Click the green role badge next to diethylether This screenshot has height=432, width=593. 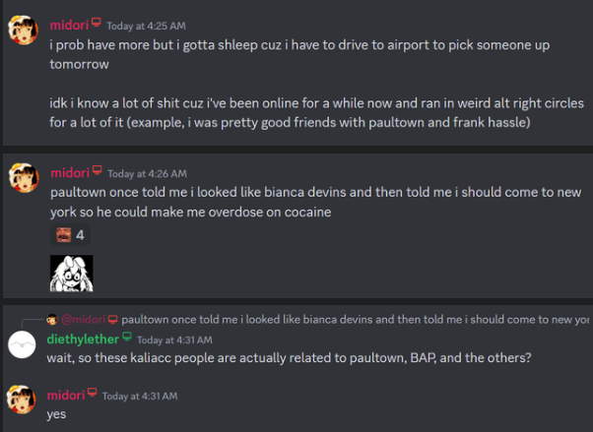coord(127,336)
